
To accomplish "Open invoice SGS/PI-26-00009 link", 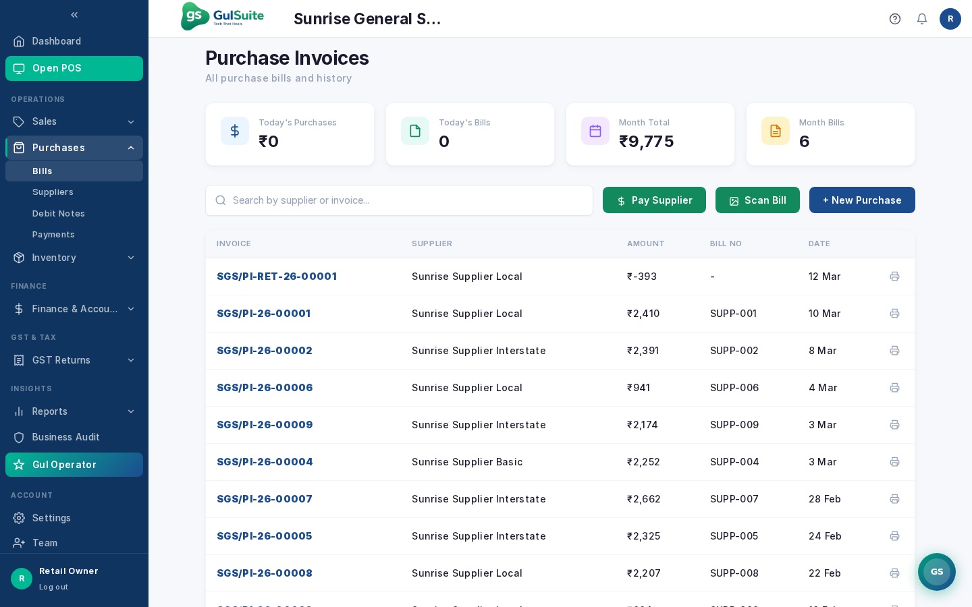I will [265, 425].
